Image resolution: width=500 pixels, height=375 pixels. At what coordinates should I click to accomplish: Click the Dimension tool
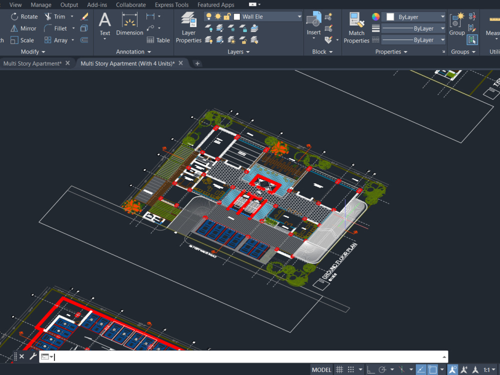tap(129, 23)
